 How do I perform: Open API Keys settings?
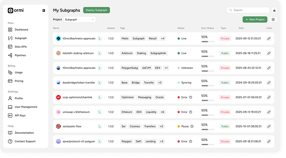coord(17,115)
